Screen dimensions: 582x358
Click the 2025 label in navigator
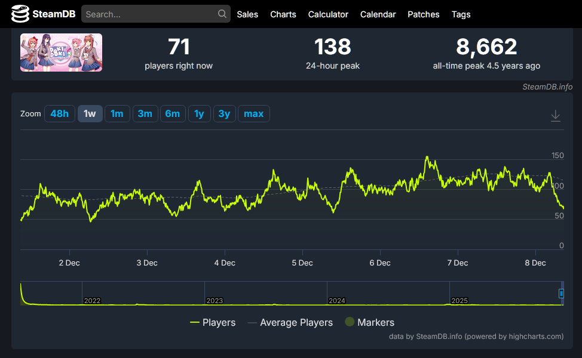460,301
